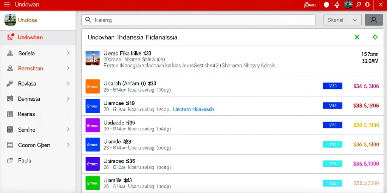Click the bell notification icon in the top bar
This screenshot has width=387, height=193.
[337, 5]
